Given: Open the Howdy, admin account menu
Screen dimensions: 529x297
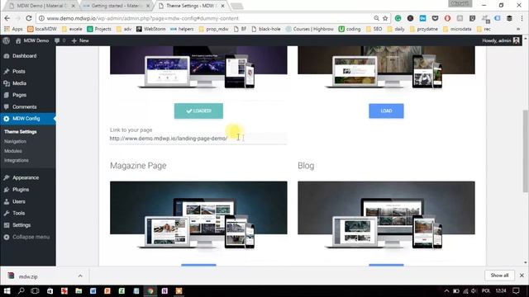Looking at the screenshot, I should (501, 40).
